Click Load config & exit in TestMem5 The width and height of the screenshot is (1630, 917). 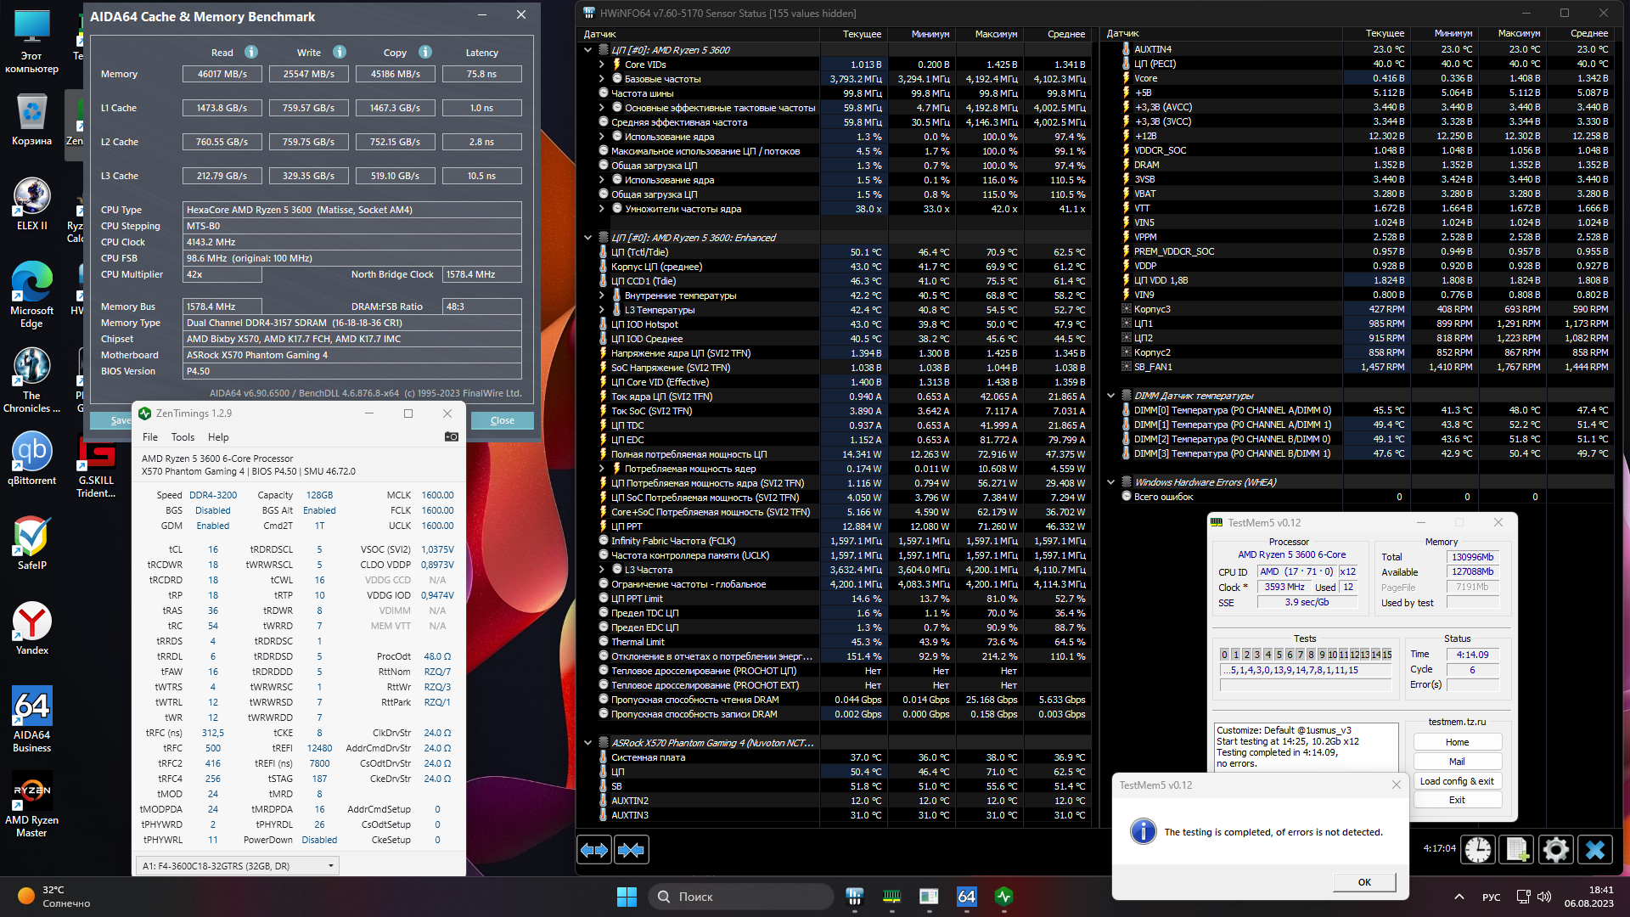[1457, 781]
